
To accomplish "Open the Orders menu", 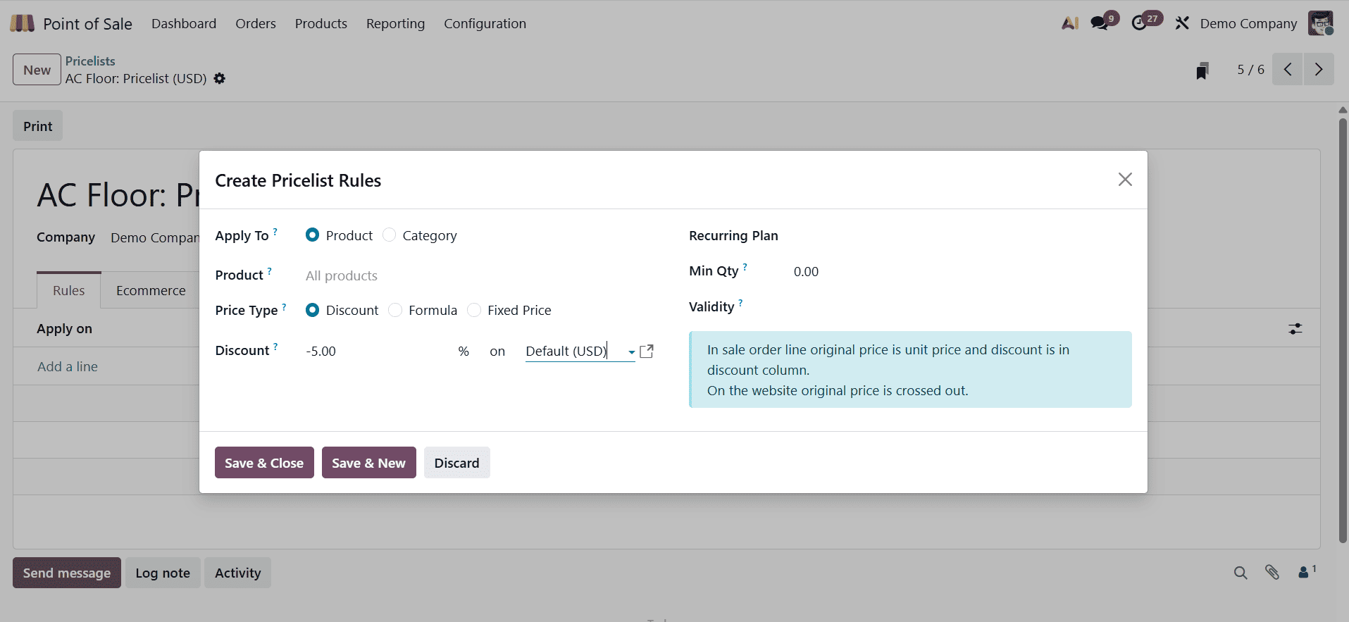I will (256, 23).
